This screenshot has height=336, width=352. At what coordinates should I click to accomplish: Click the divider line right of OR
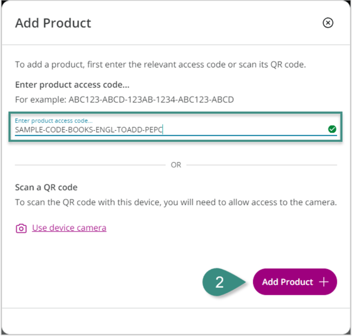click(262, 165)
